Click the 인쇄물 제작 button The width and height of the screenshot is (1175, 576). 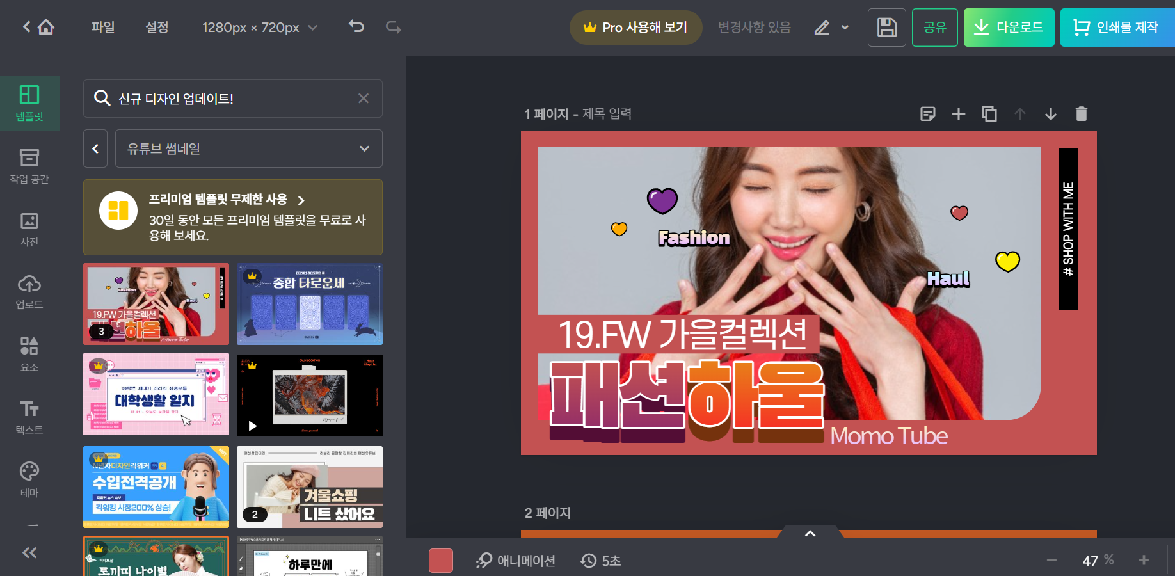click(x=1117, y=28)
